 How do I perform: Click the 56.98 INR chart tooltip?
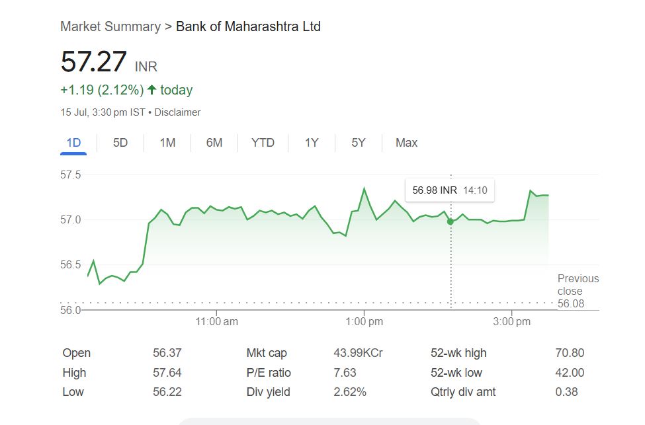pyautogui.click(x=450, y=190)
